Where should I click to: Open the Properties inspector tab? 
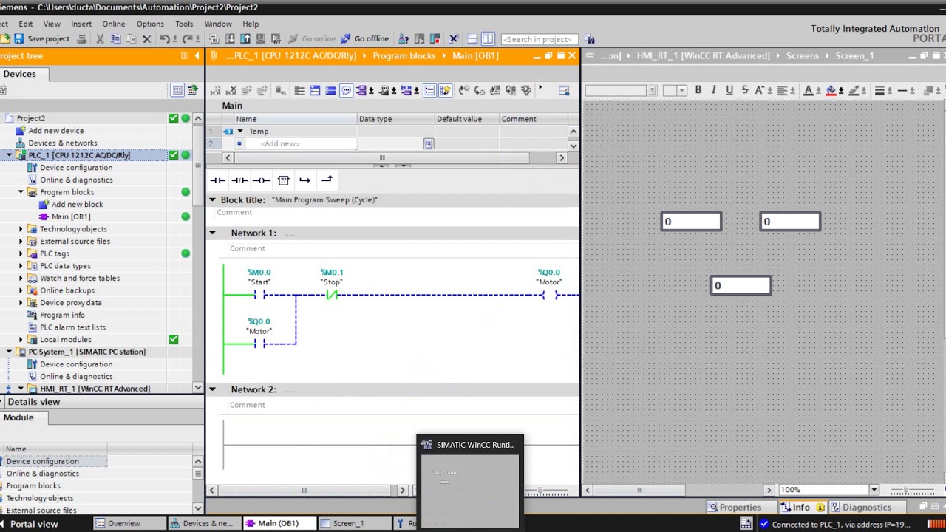tap(735, 508)
